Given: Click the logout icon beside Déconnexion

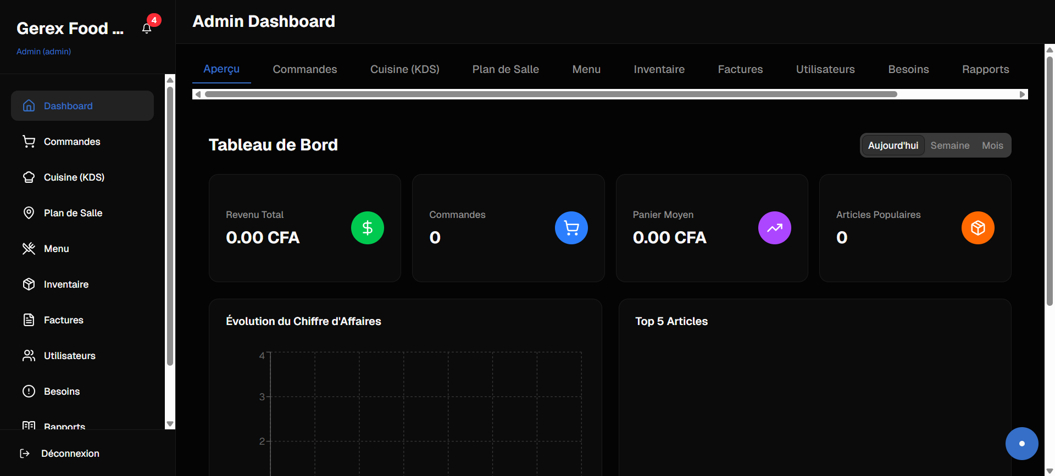Looking at the screenshot, I should click(x=25, y=453).
